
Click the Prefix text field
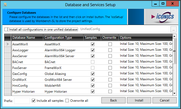22,101
